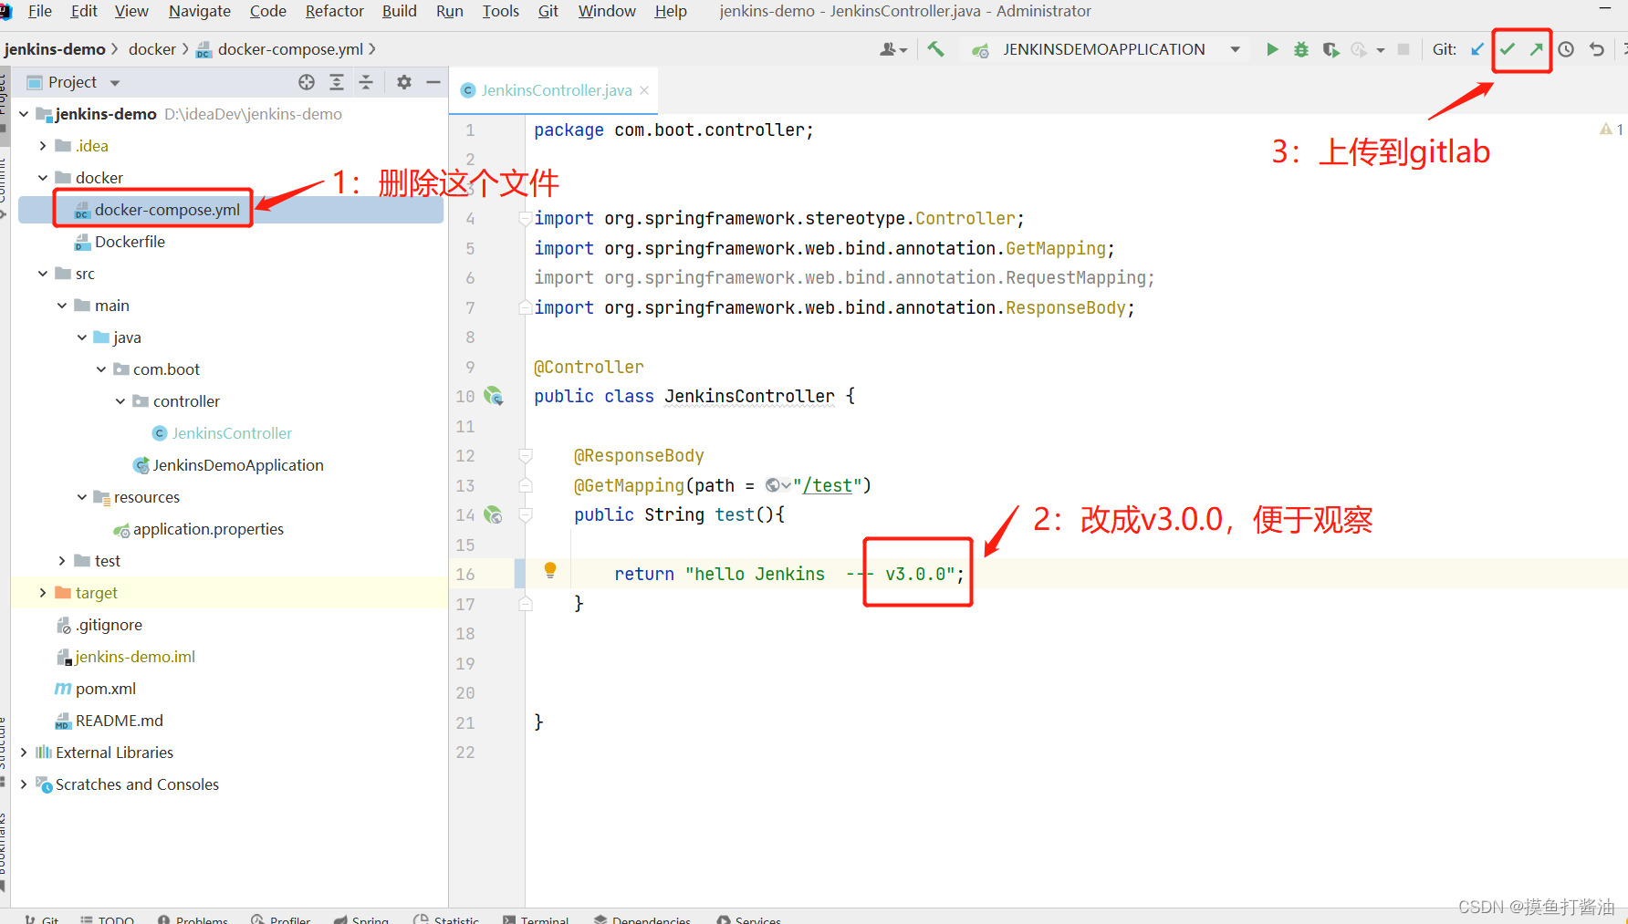The width and height of the screenshot is (1628, 924).
Task: Click the gutter icon on line 14
Action: (494, 514)
